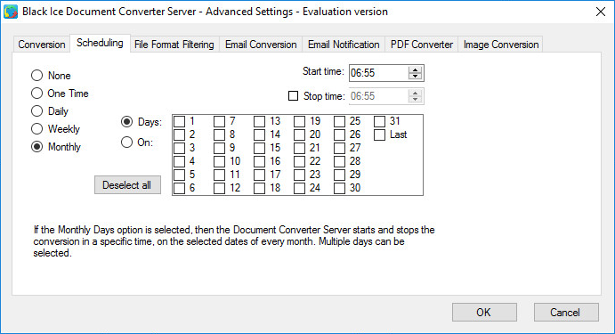Check day 31 checkbox

379,121
